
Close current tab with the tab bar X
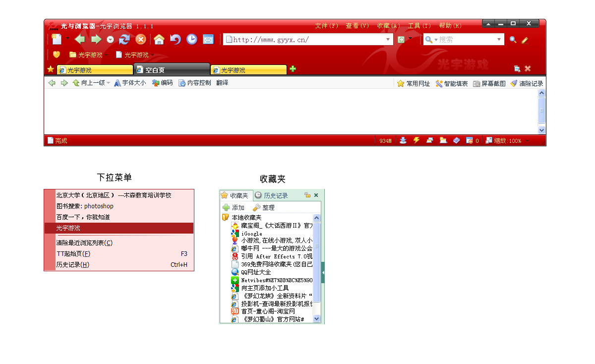[528, 69]
